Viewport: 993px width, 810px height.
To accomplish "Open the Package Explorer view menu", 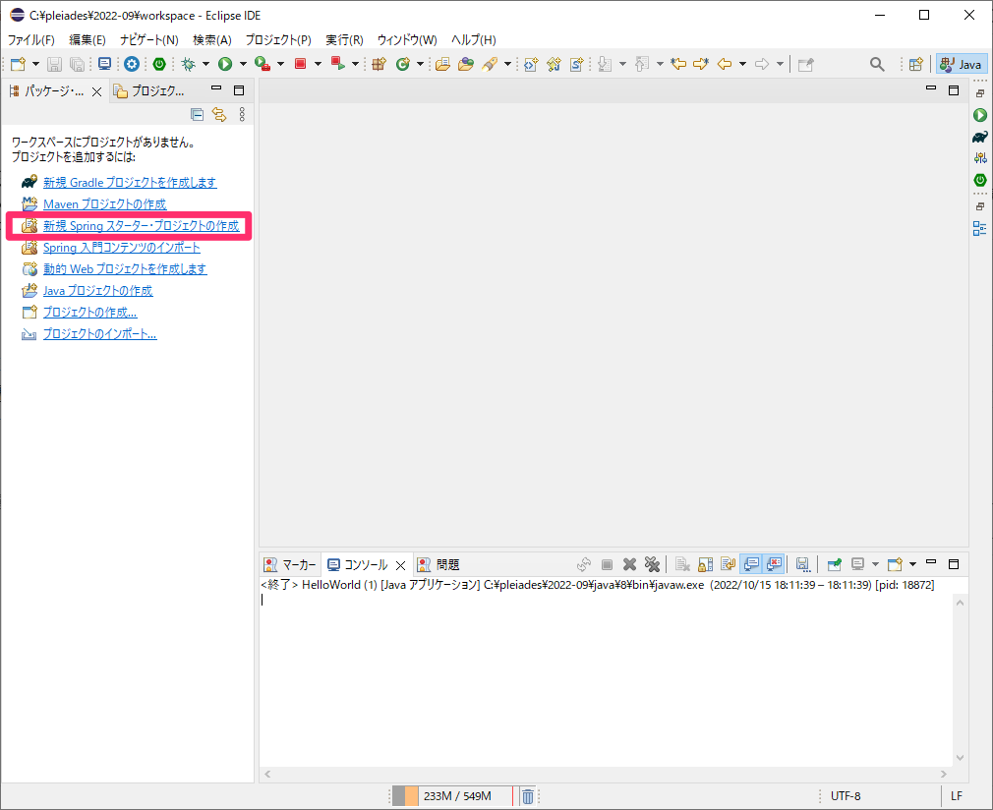I will pos(242,115).
